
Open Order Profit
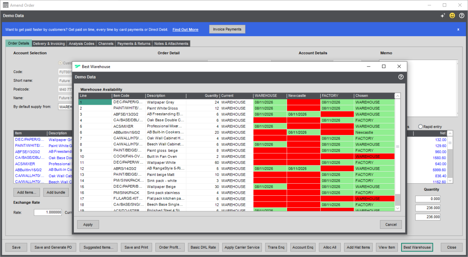(170, 247)
